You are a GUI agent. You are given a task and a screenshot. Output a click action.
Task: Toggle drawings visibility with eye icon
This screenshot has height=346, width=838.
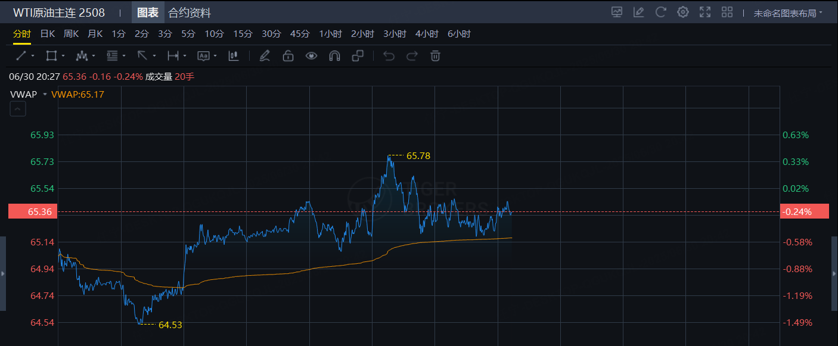[311, 56]
